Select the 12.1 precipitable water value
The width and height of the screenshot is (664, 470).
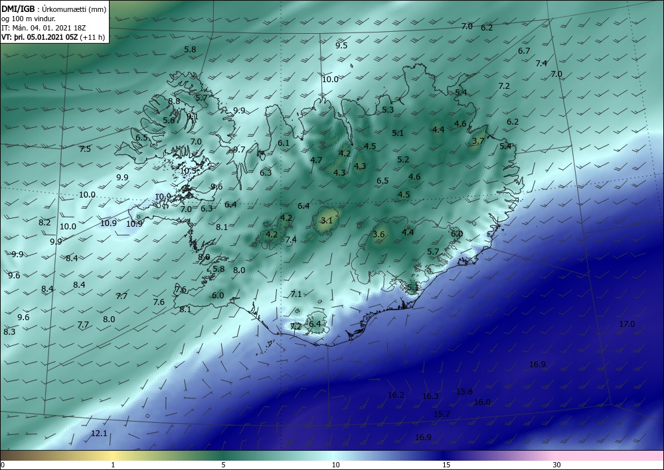tap(99, 434)
